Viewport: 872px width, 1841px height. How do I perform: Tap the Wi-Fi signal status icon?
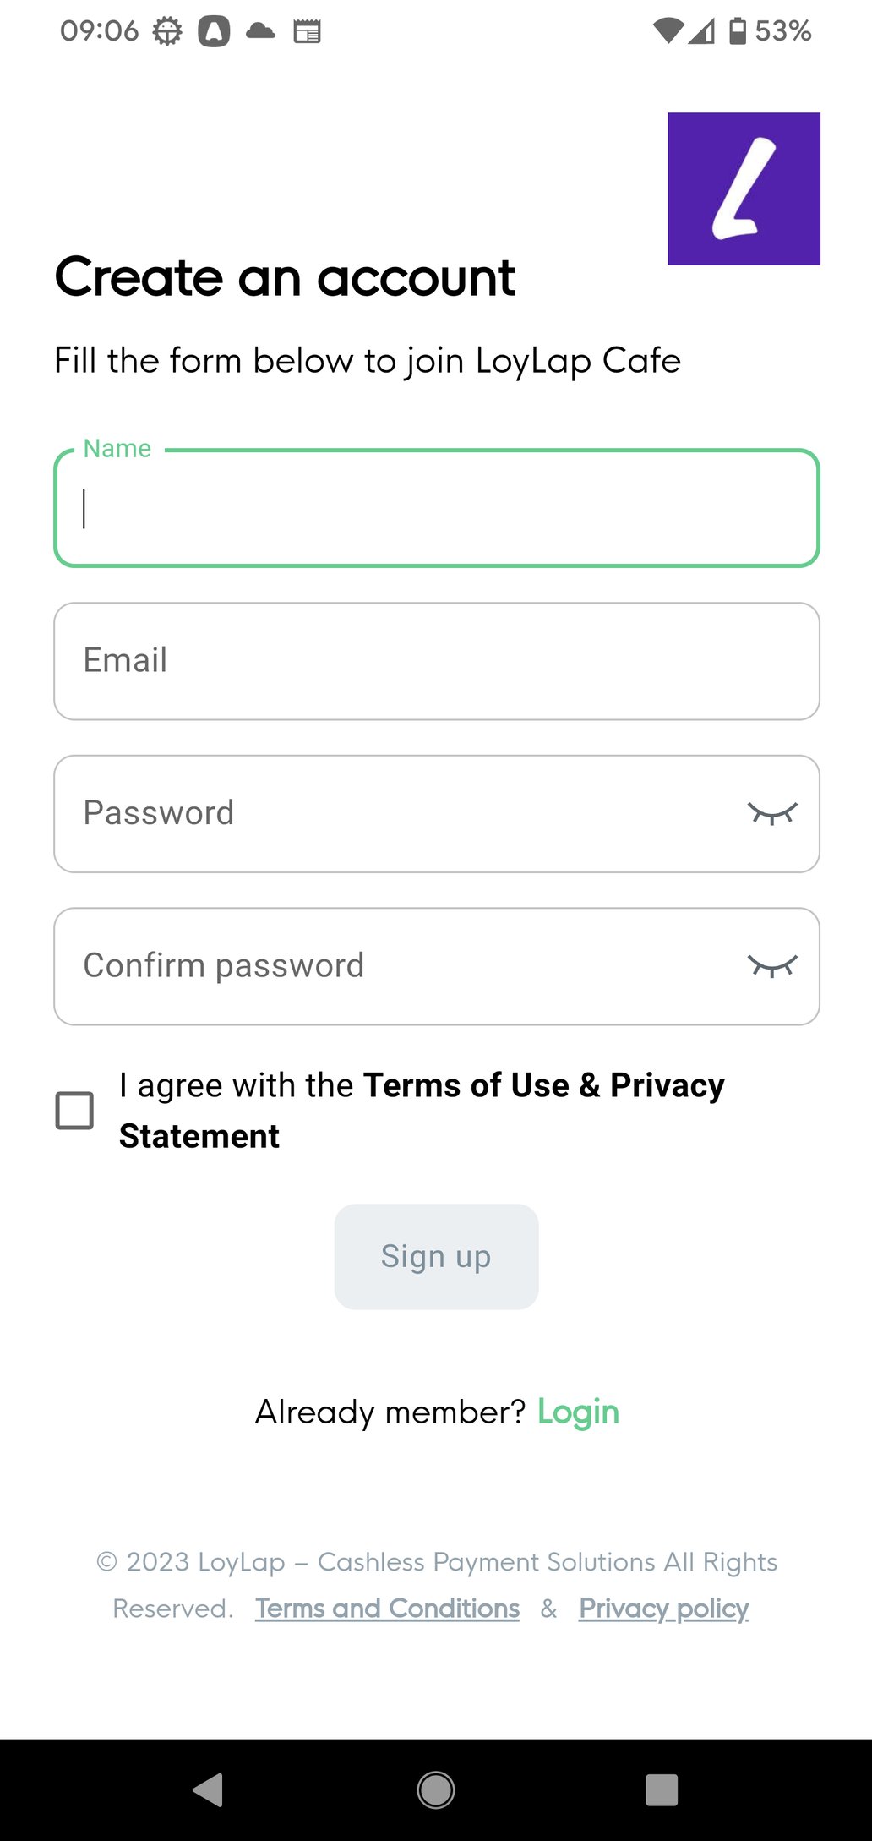coord(668,31)
